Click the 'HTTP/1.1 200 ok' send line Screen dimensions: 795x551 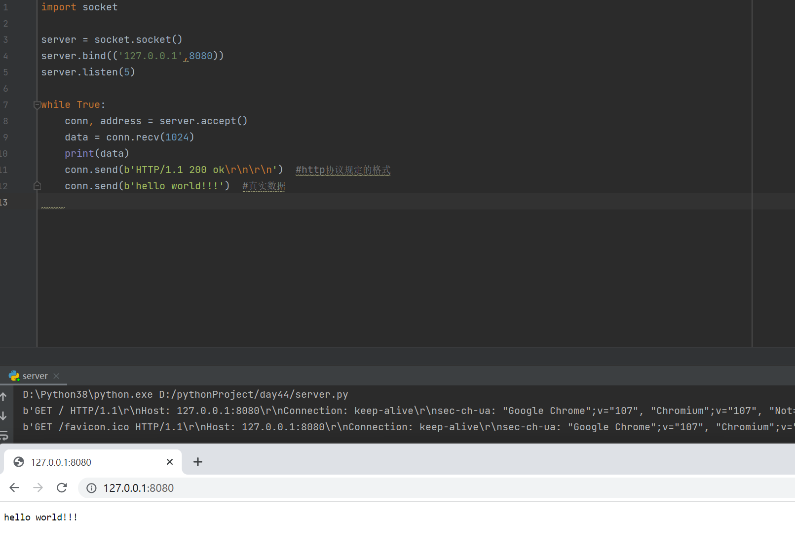[x=174, y=170]
